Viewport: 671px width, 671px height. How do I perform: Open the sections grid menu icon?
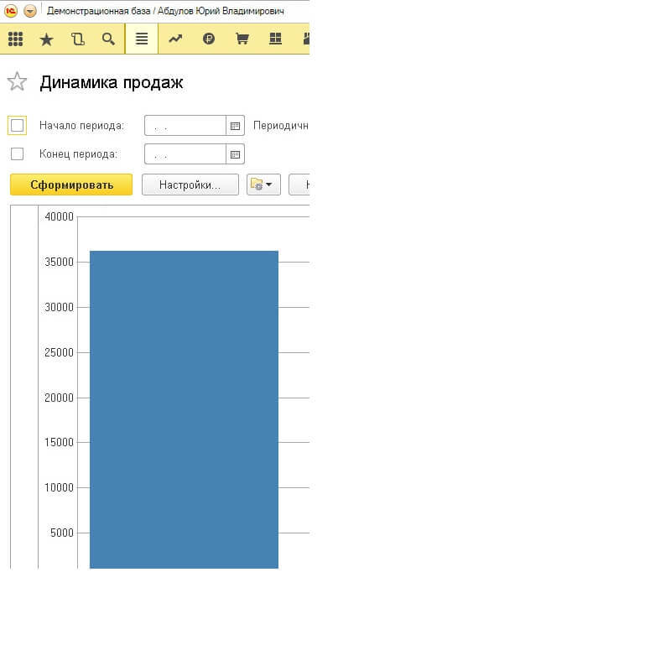[15, 39]
